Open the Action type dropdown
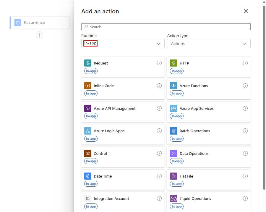This screenshot has height=212, width=266. tap(209, 44)
